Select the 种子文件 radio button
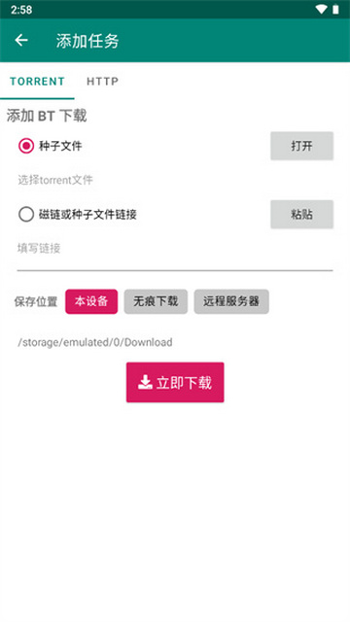Image resolution: width=350 pixels, height=622 pixels. (26, 146)
